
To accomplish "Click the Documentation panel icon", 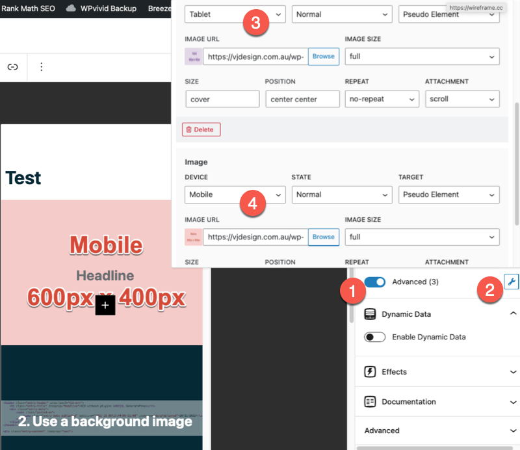I will coord(370,402).
